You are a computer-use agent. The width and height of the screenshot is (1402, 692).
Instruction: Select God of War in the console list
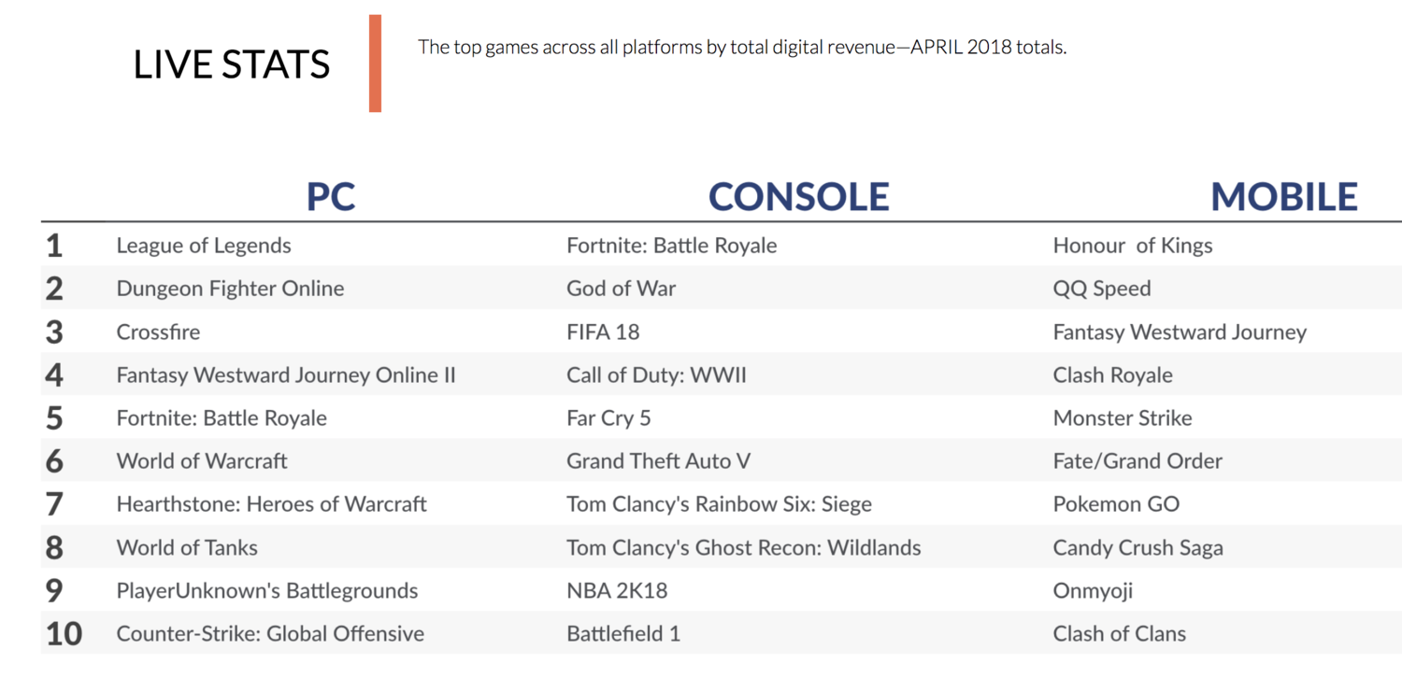click(622, 289)
